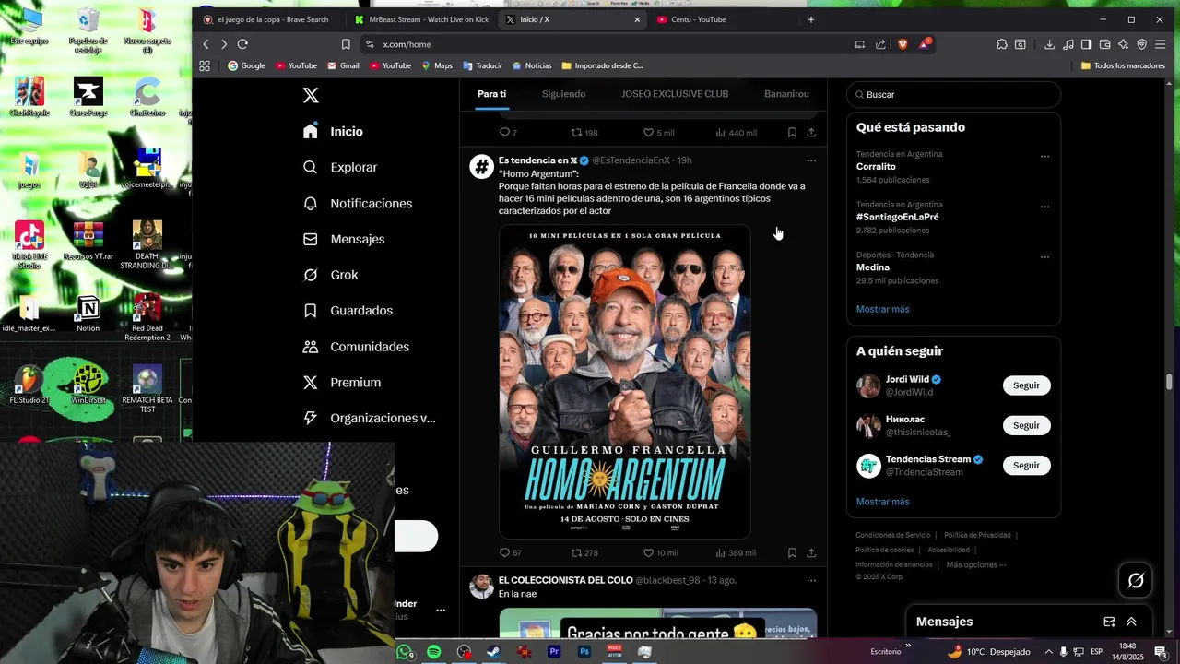The height and width of the screenshot is (664, 1180).
Task: Open Brave Leo AI icon
Action: 1123,44
